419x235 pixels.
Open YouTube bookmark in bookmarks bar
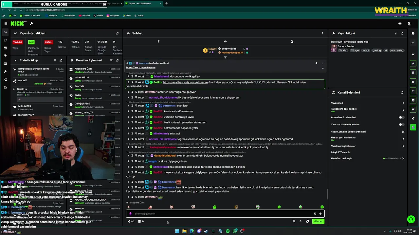84,16
